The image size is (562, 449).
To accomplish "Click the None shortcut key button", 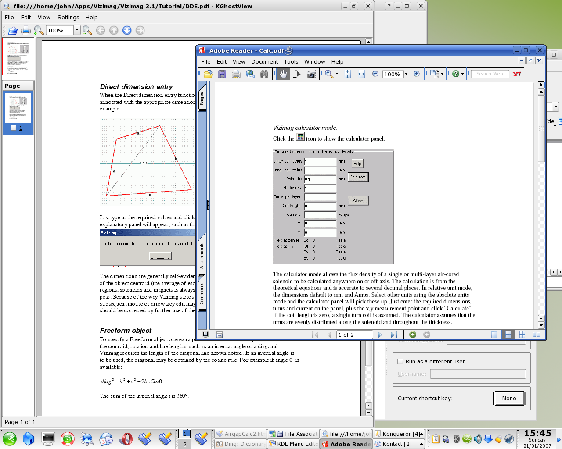I will (509, 398).
